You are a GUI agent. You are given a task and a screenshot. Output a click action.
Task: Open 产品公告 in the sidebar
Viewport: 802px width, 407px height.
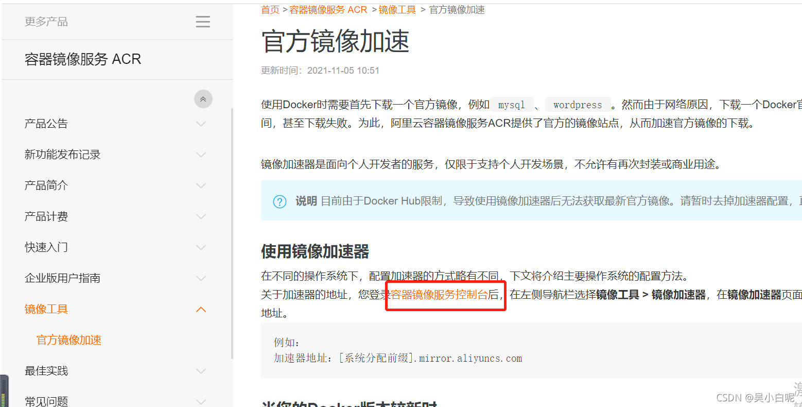[x=46, y=124]
